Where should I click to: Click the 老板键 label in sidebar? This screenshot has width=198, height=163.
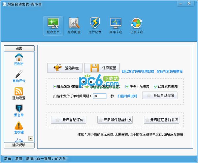[19, 132]
